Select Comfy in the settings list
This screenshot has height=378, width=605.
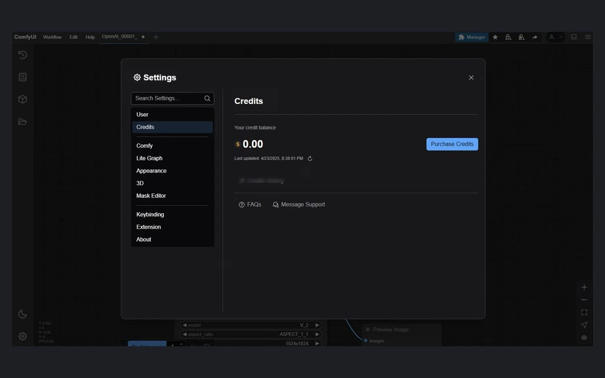pos(172,146)
